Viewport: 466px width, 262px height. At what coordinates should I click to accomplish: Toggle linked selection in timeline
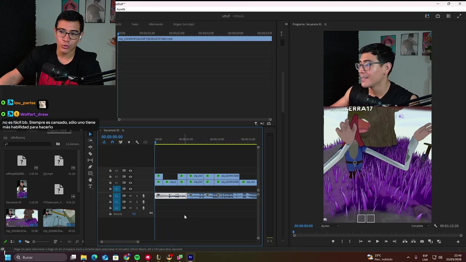click(x=121, y=142)
